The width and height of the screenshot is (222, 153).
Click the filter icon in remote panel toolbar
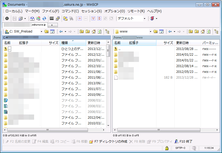(x=161, y=31)
